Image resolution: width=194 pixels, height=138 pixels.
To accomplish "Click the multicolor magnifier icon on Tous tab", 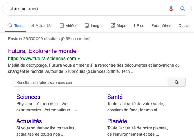I will (10, 25).
